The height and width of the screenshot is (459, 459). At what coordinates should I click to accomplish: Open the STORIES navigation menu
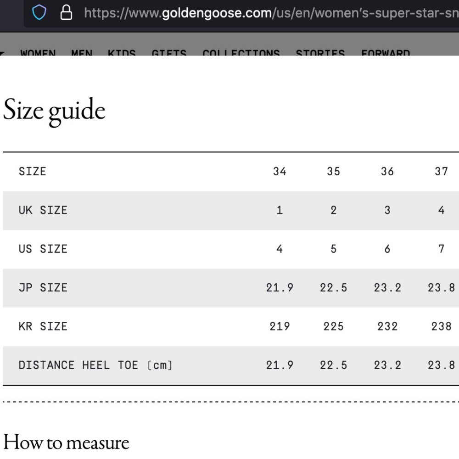coord(320,53)
